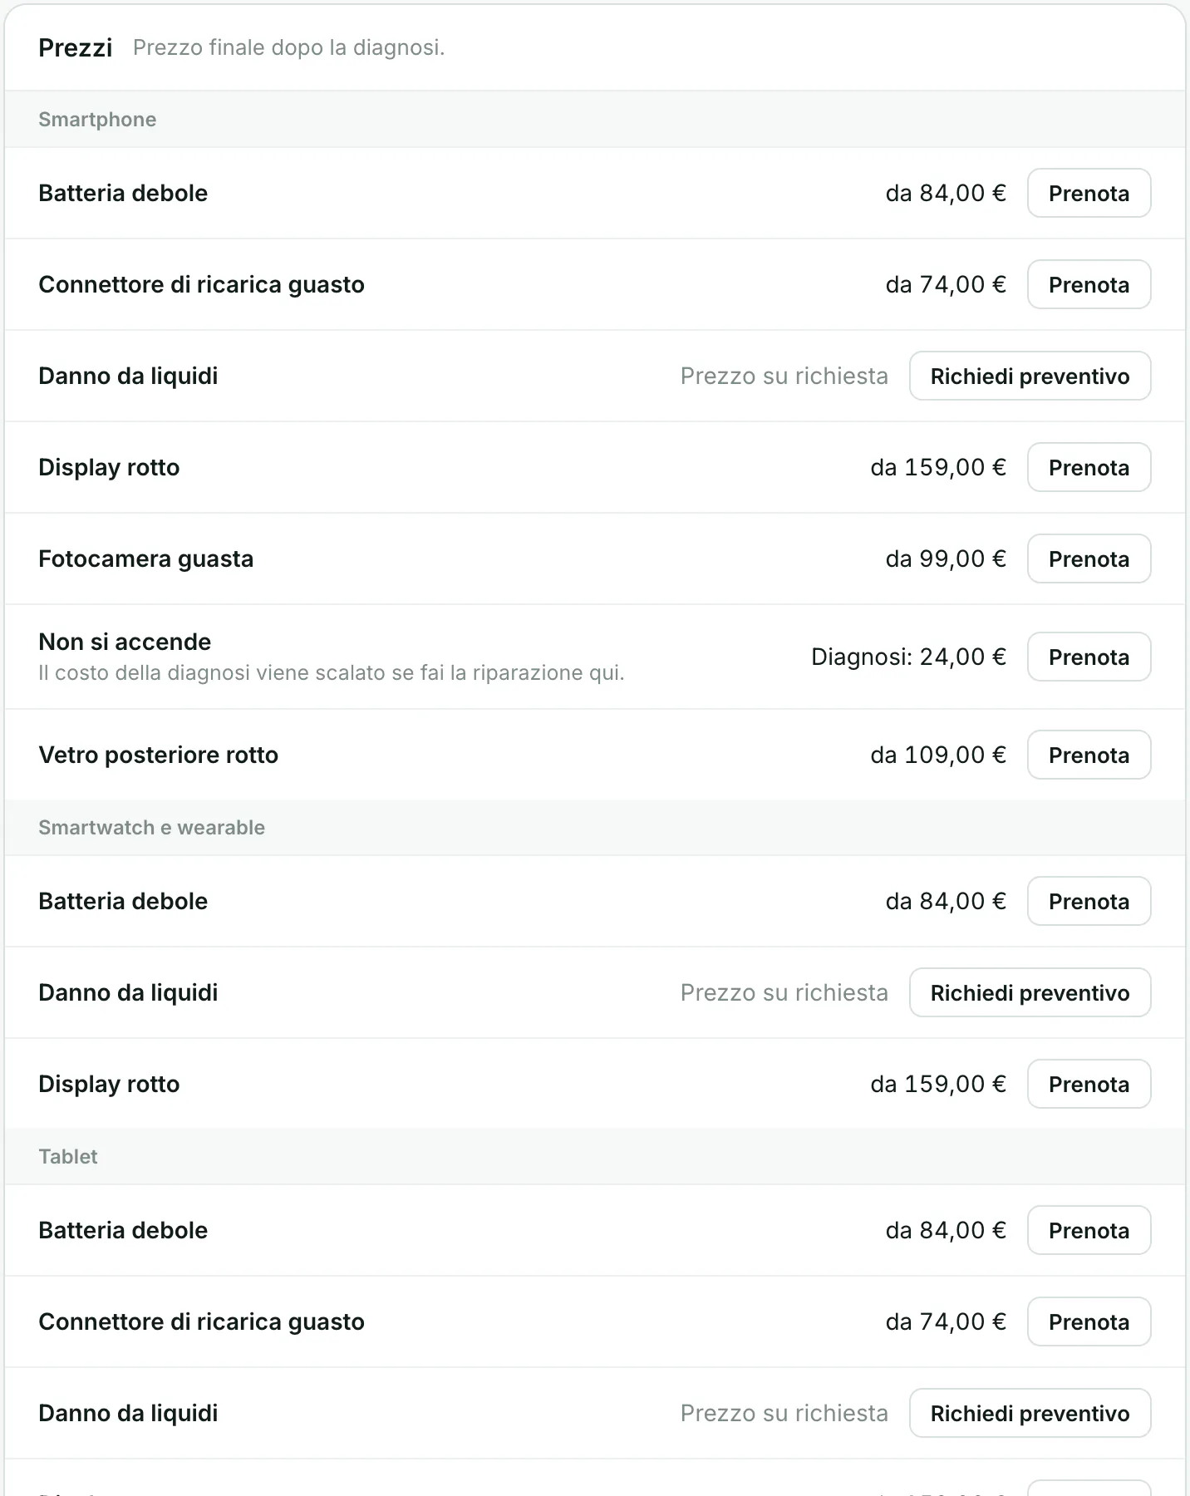Book diagnosis for Non si accende
Screen dimensions: 1190x1496
click(1089, 657)
